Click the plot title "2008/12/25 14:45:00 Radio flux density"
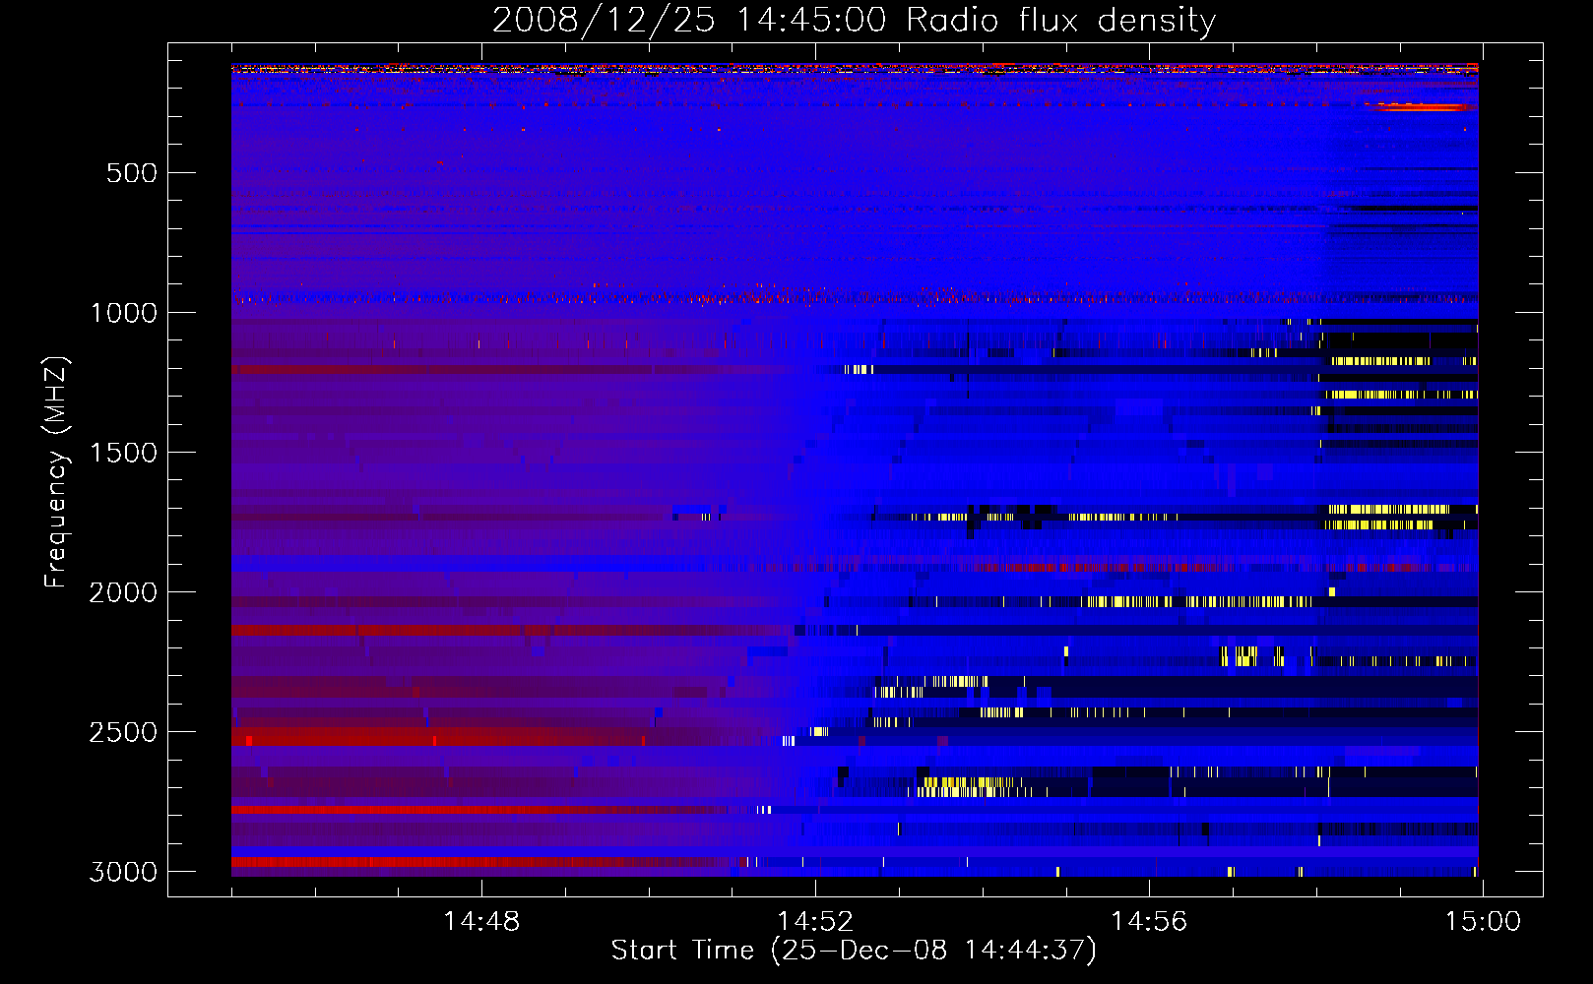Screen dimensions: 1593x984 (x=854, y=20)
